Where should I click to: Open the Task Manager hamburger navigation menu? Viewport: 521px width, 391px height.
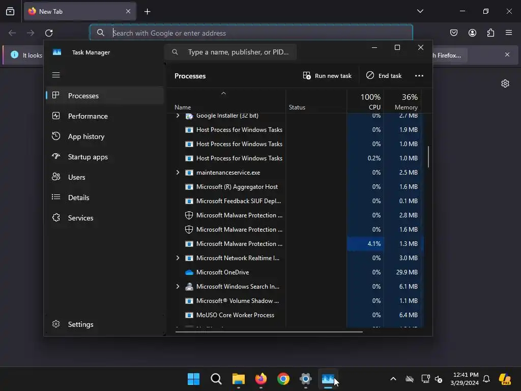[56, 75]
